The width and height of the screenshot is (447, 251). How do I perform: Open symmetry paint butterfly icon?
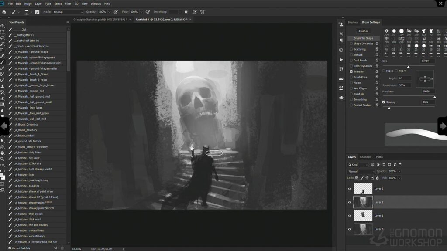203,12
